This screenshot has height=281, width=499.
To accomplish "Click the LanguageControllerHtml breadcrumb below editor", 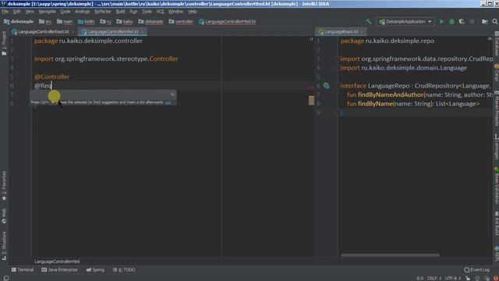I will tap(57, 261).
